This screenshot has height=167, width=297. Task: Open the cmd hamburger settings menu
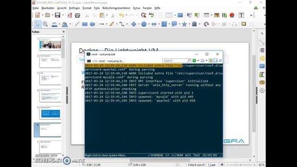(220, 61)
